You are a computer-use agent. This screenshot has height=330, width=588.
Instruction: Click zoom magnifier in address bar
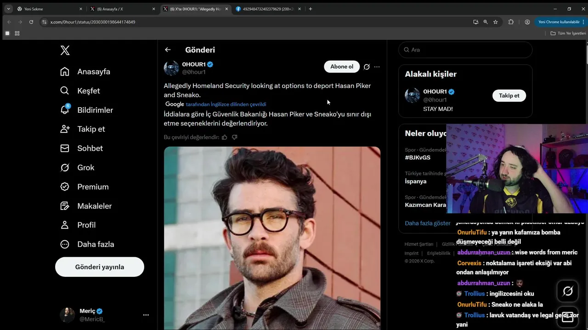[486, 22]
